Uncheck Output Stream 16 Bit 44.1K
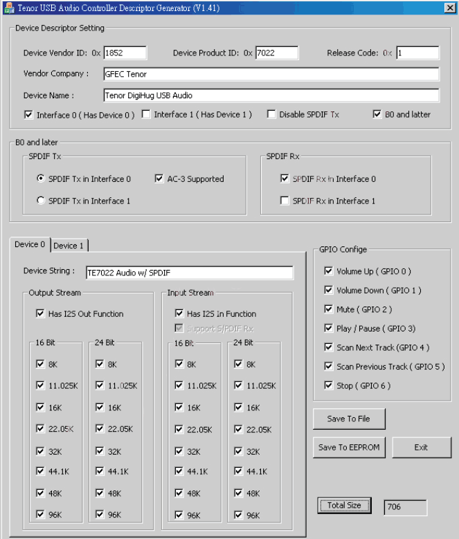Viewport: 459px width, 539px height. click(x=40, y=471)
